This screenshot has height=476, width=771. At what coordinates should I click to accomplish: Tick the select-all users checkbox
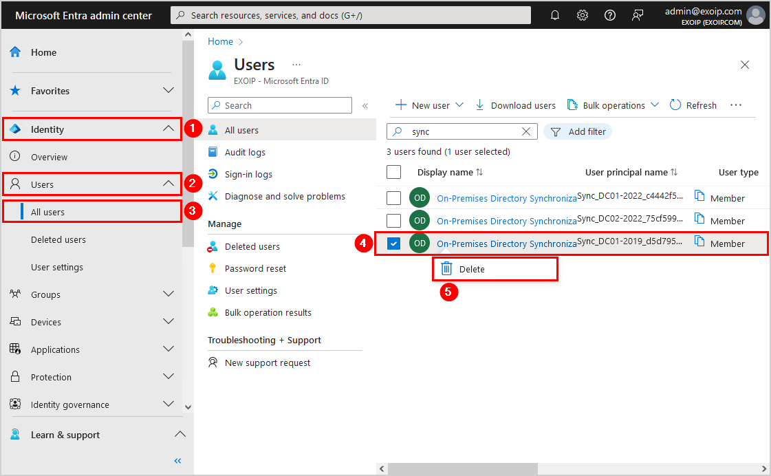[394, 172]
